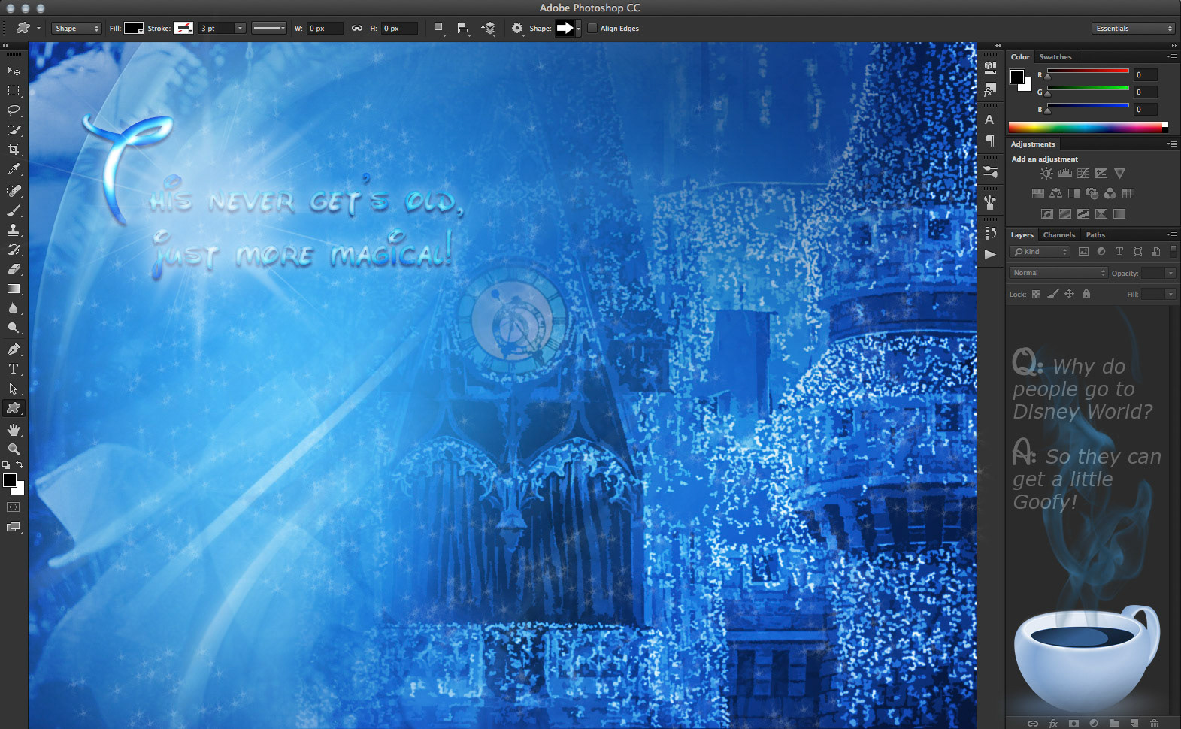Toggle lock transparent pixels

click(1036, 294)
